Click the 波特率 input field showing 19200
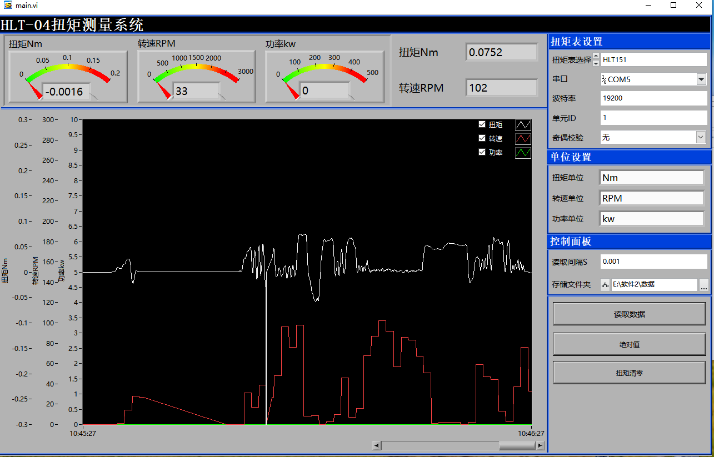Screen dimensions: 714x457 click(x=653, y=99)
